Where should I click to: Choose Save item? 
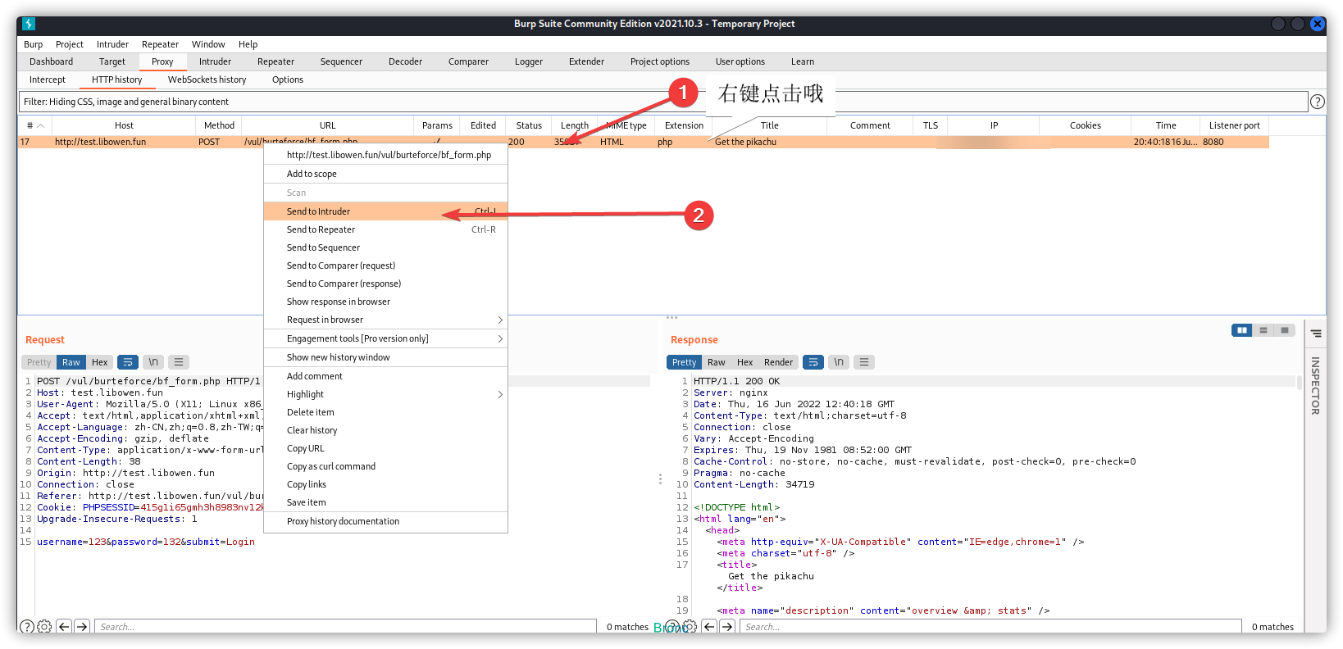pos(385,502)
